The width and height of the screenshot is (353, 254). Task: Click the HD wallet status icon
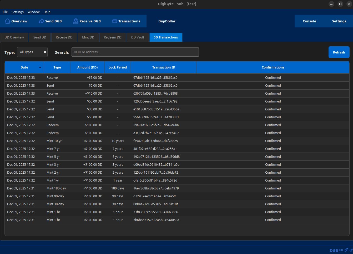341,250
